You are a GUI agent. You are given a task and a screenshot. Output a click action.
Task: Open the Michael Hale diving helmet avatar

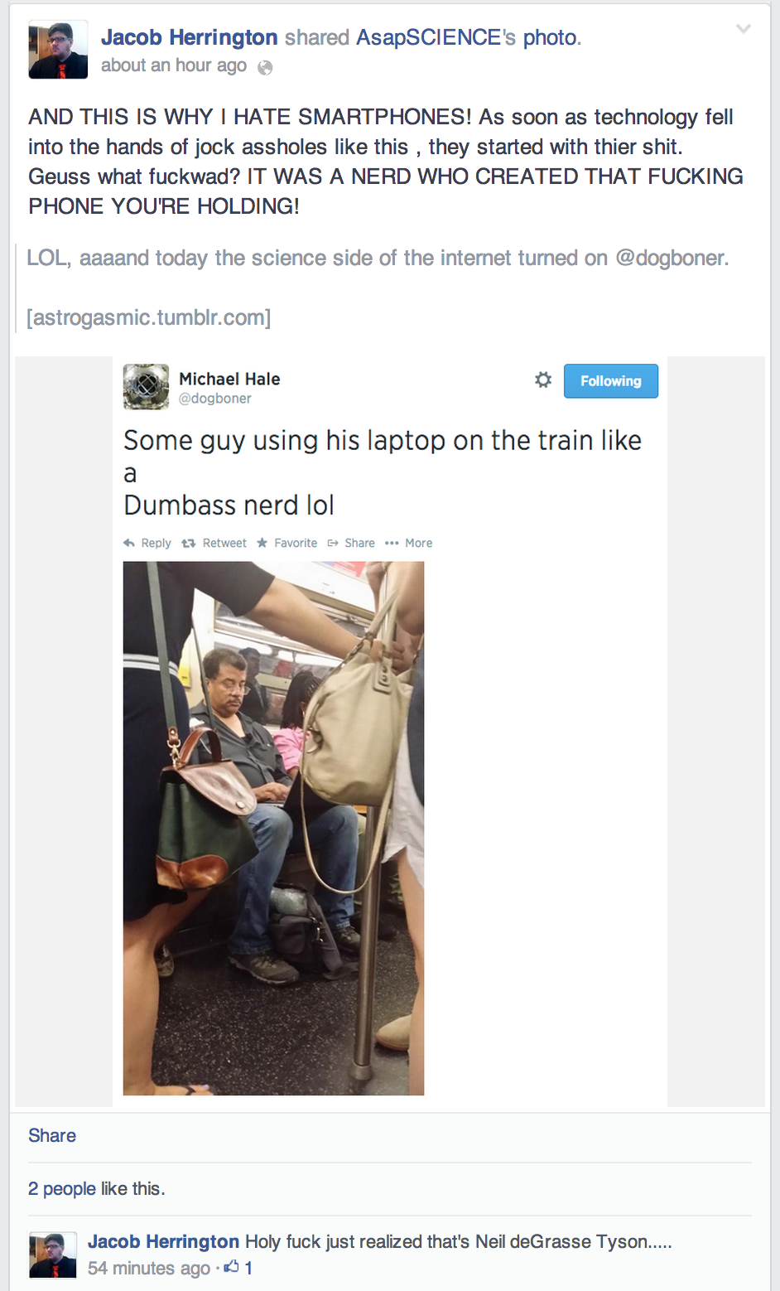tap(146, 386)
